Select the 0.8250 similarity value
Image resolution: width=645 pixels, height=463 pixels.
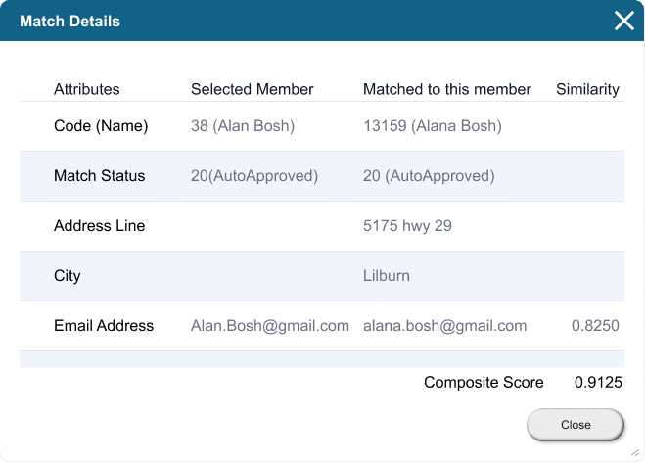tap(595, 326)
